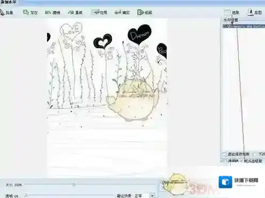Open the 抠图 cutout tool
Viewport: 265px width, 198px height.
point(254,12)
